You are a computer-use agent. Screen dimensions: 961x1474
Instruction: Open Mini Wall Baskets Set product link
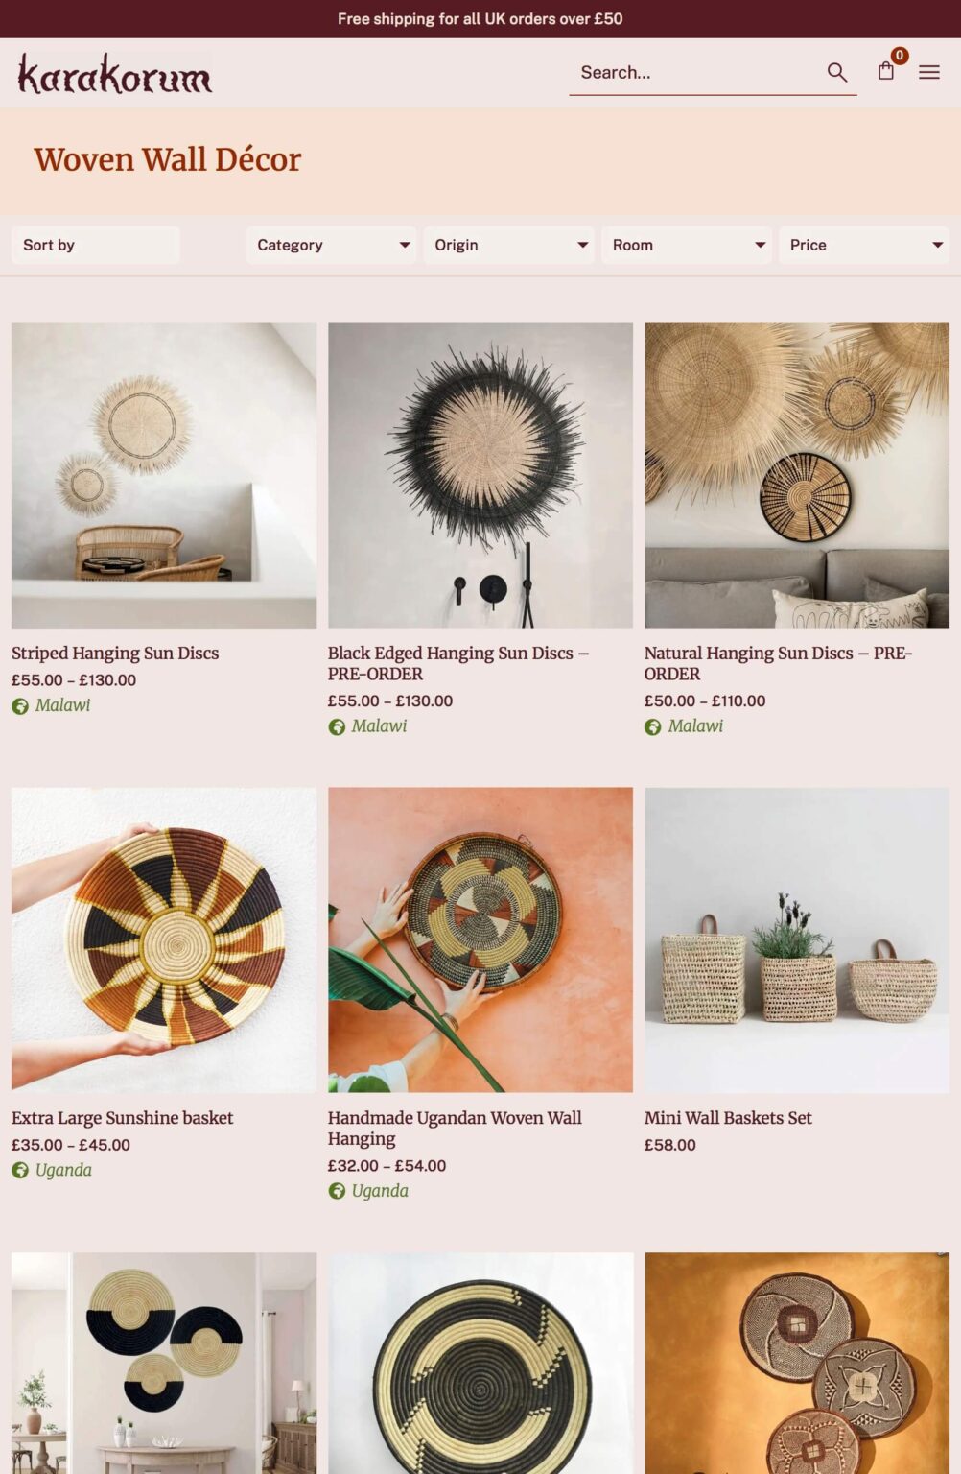tap(728, 1118)
